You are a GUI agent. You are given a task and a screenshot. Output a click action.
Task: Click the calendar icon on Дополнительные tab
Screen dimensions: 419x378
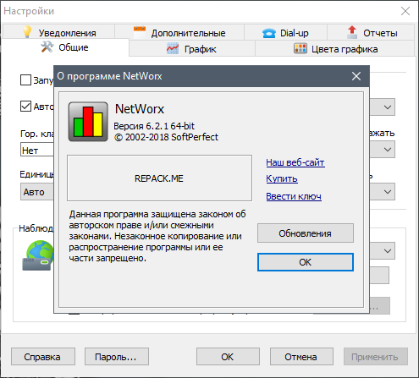140,32
